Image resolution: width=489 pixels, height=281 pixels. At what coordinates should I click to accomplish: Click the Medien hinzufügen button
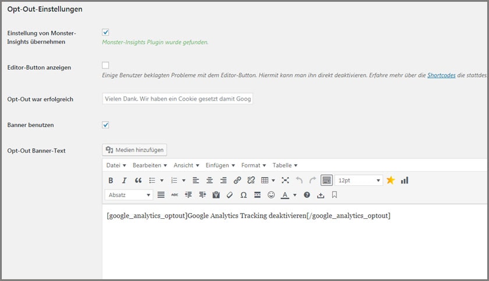(134, 150)
